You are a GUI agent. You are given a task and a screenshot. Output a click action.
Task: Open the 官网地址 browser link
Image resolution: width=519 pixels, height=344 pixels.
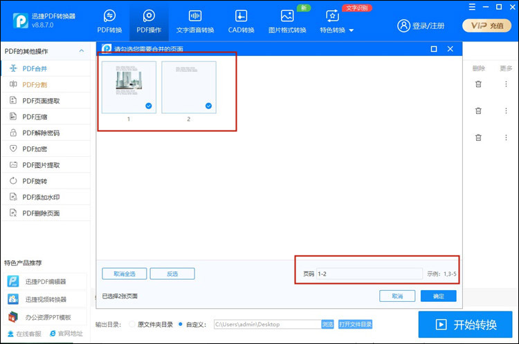66,334
